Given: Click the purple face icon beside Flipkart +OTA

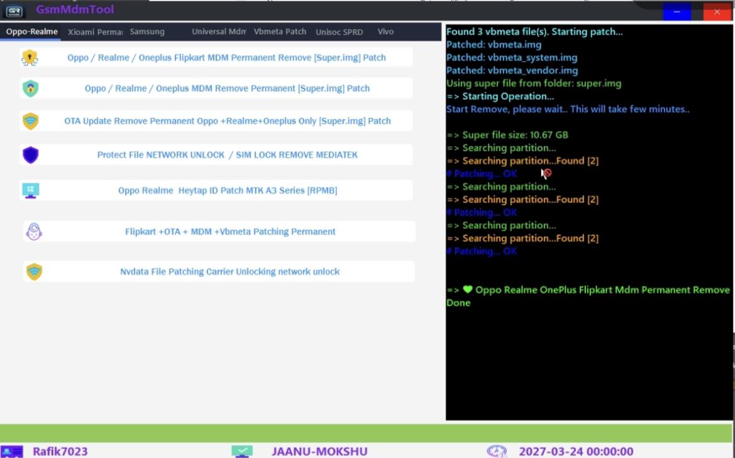Looking at the screenshot, I should (x=34, y=231).
